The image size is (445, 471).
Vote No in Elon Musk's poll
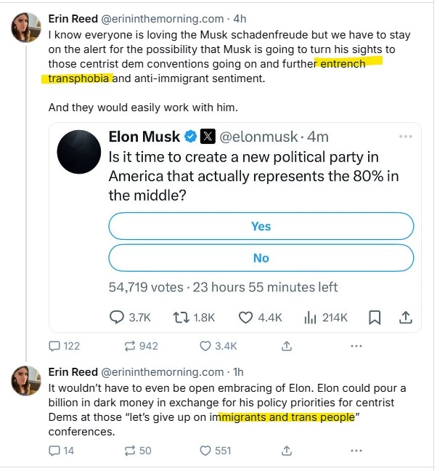tap(261, 258)
